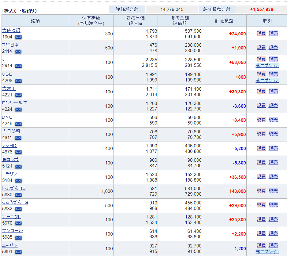Click the mail icon next to 5184
Viewport: 287px width, 256px height.
18,181
